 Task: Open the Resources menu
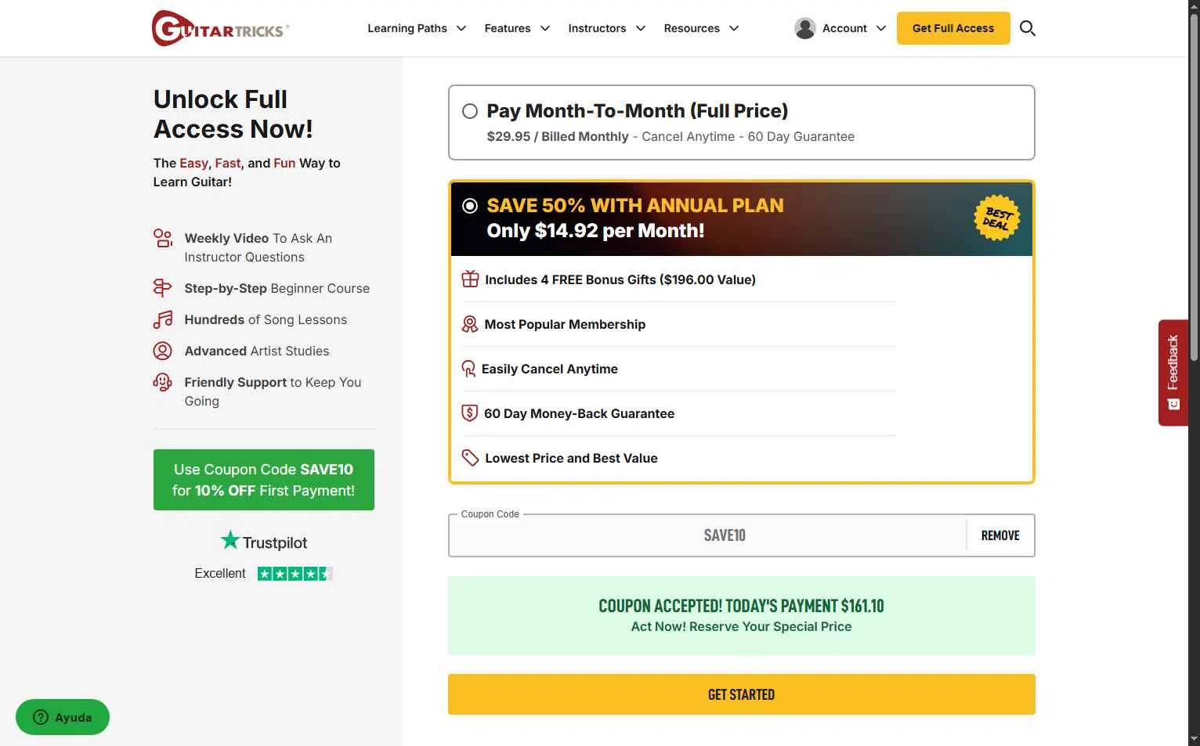[692, 28]
